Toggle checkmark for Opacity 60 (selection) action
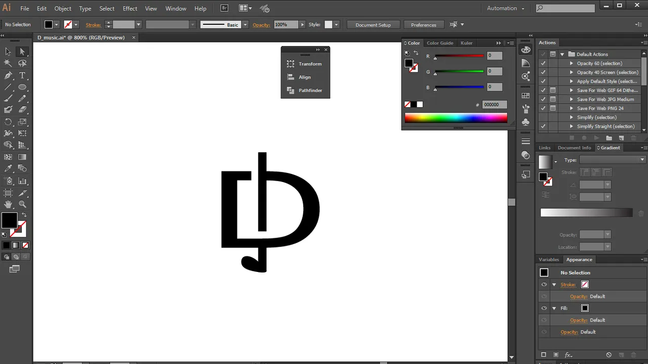Image resolution: width=648 pixels, height=364 pixels. (x=543, y=63)
